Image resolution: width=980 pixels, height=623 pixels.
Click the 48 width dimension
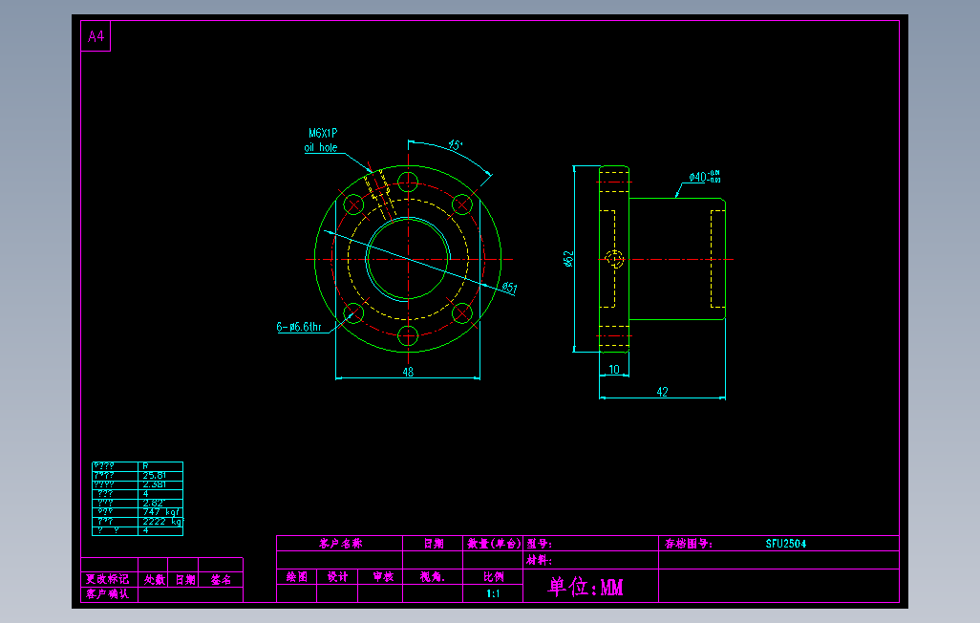click(x=408, y=372)
